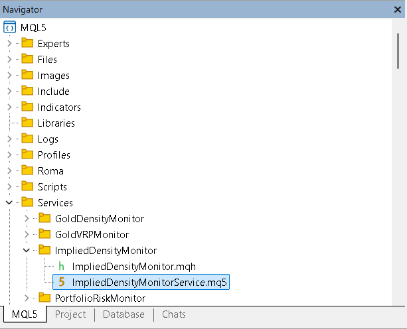Expand the PortfolioRiskMonitor folder

tap(27, 298)
